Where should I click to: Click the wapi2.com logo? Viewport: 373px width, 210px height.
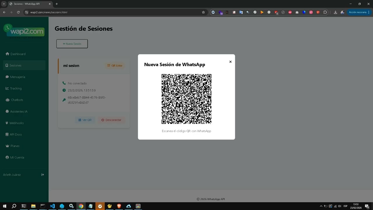point(24,31)
